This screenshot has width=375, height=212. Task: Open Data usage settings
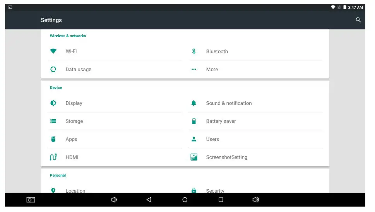pyautogui.click(x=114, y=69)
